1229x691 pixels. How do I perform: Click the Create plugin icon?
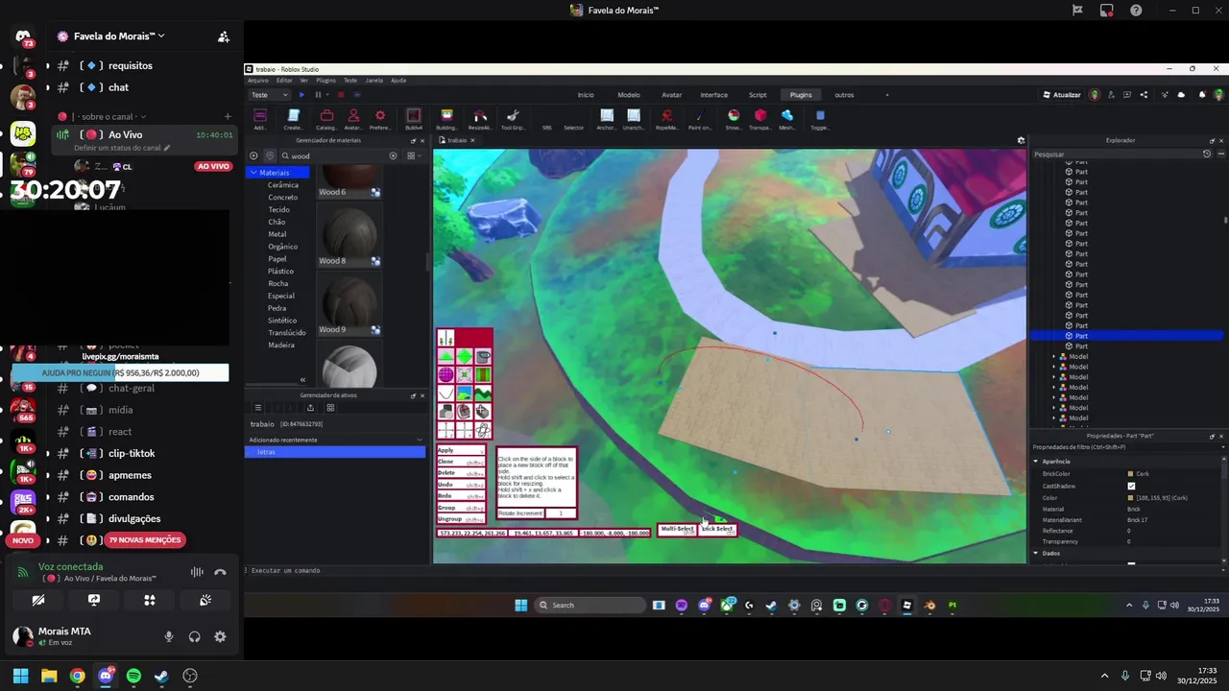(294, 119)
